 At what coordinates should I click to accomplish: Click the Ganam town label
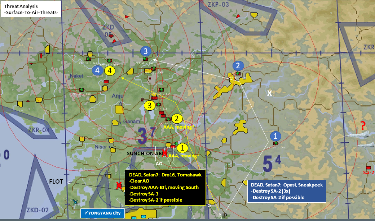click(x=131, y=121)
